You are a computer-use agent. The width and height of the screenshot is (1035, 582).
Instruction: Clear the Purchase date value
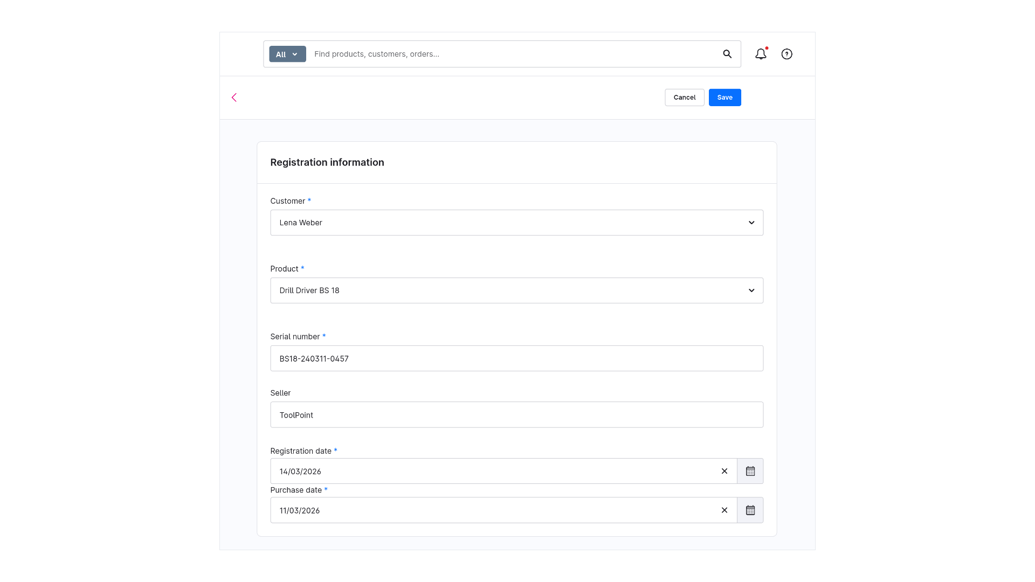pyautogui.click(x=724, y=510)
